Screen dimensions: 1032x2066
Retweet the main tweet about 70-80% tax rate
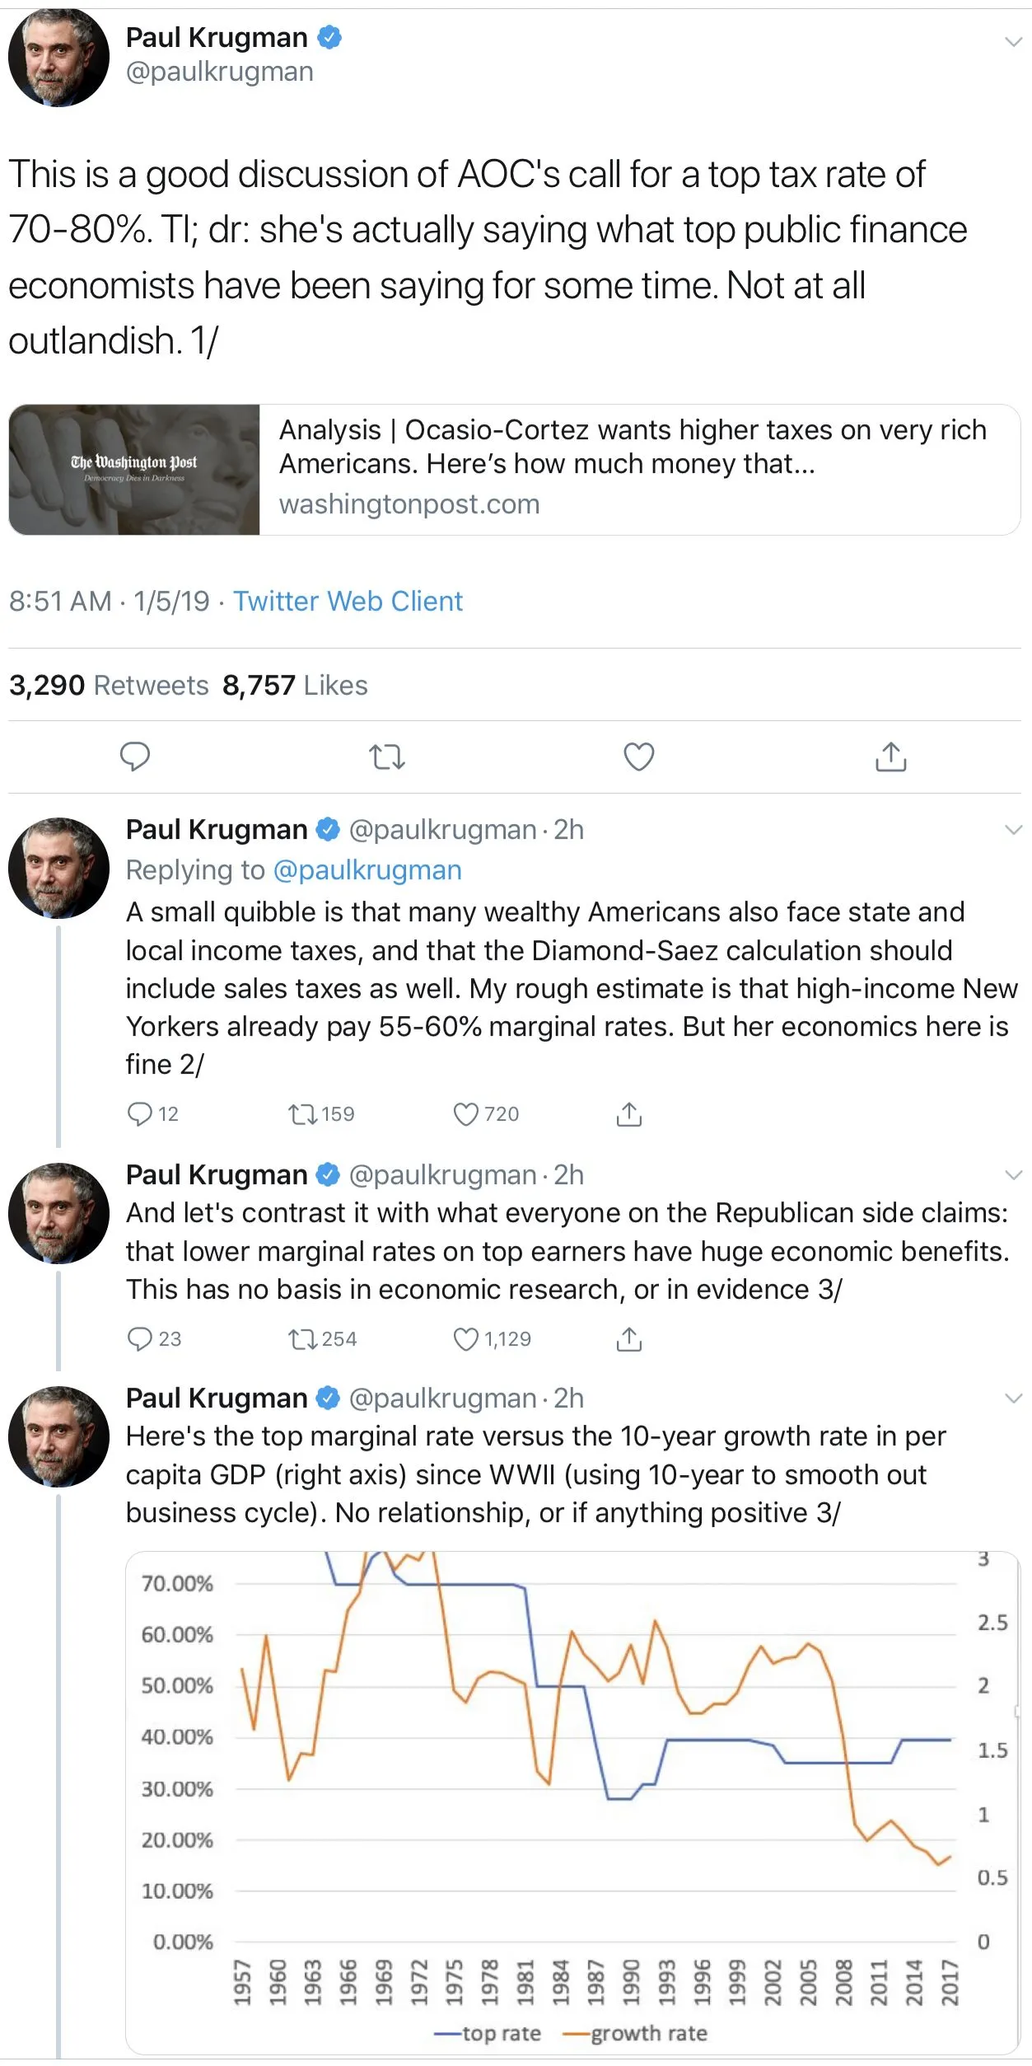tap(386, 757)
